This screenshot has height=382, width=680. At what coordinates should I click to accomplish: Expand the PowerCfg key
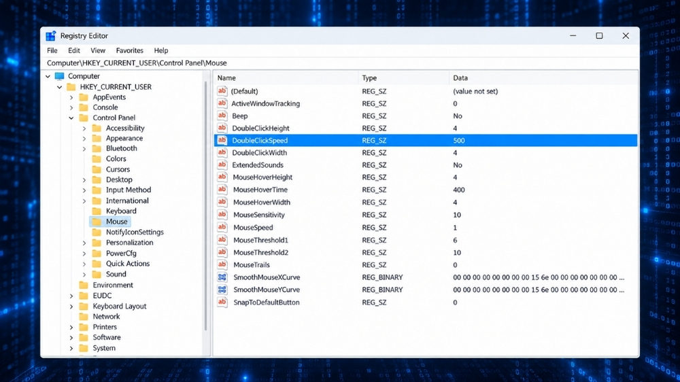point(84,254)
